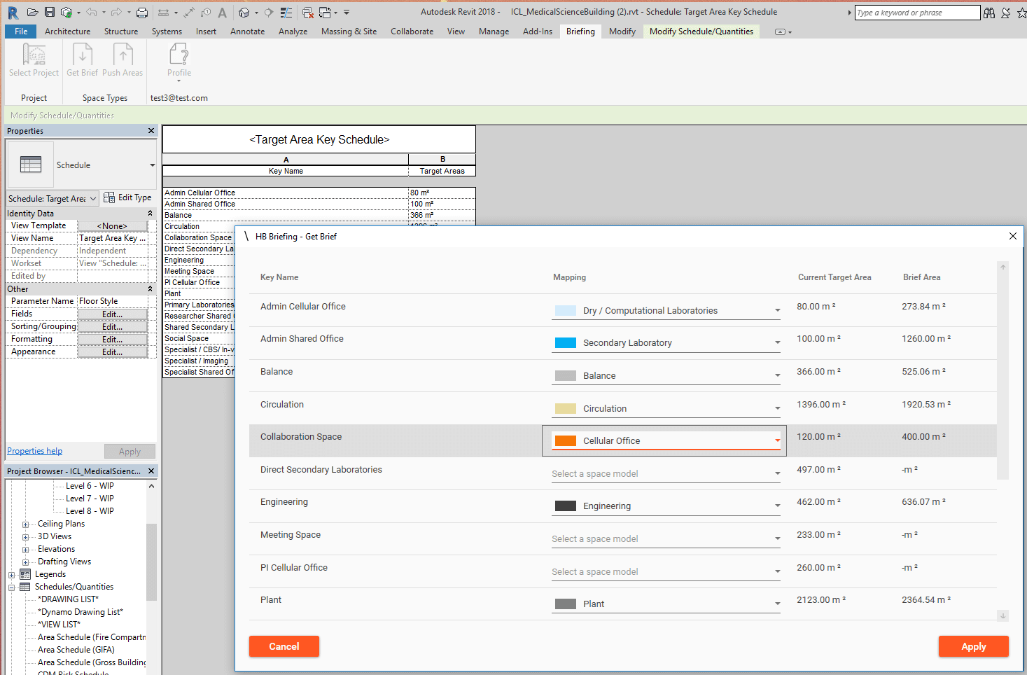Open the Default 3D View icon
Image resolution: width=1027 pixels, height=675 pixels.
pyautogui.click(x=244, y=12)
